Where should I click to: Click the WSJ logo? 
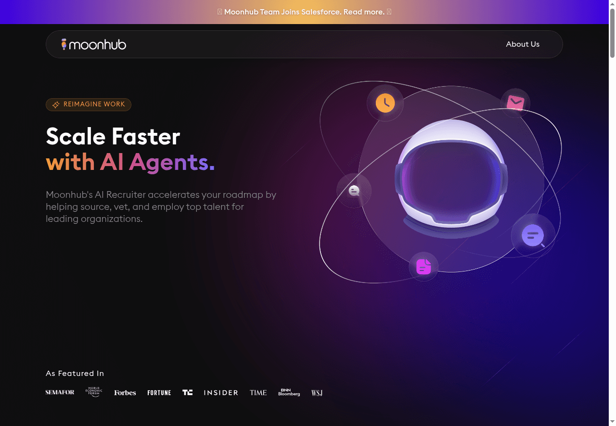317,393
